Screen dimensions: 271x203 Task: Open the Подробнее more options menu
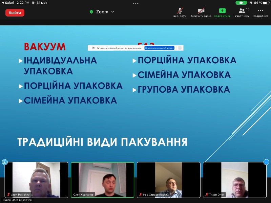pyautogui.click(x=260, y=13)
